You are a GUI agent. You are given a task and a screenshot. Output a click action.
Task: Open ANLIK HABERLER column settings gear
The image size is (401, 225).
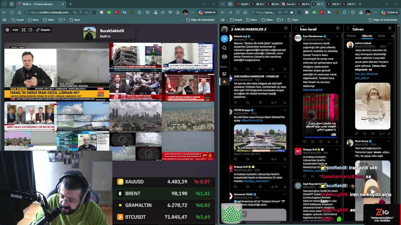coord(286,28)
